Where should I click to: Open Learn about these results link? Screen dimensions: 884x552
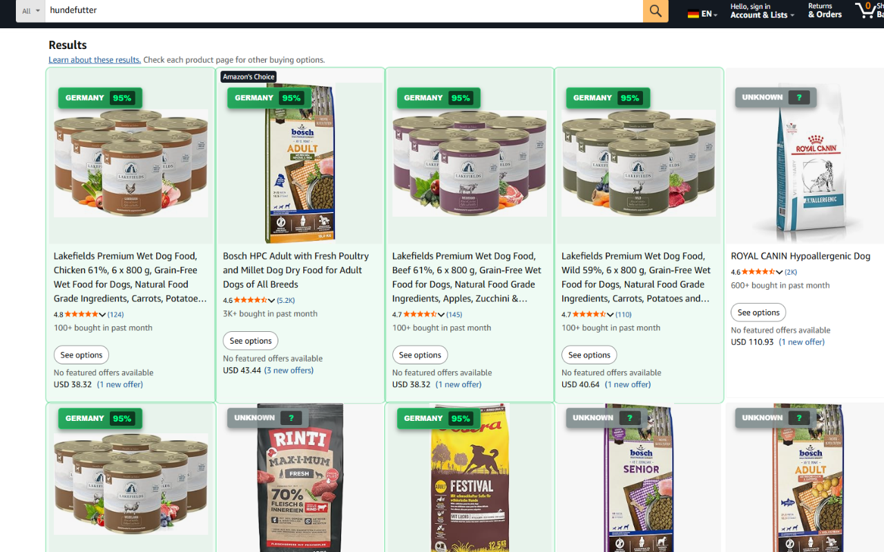95,60
